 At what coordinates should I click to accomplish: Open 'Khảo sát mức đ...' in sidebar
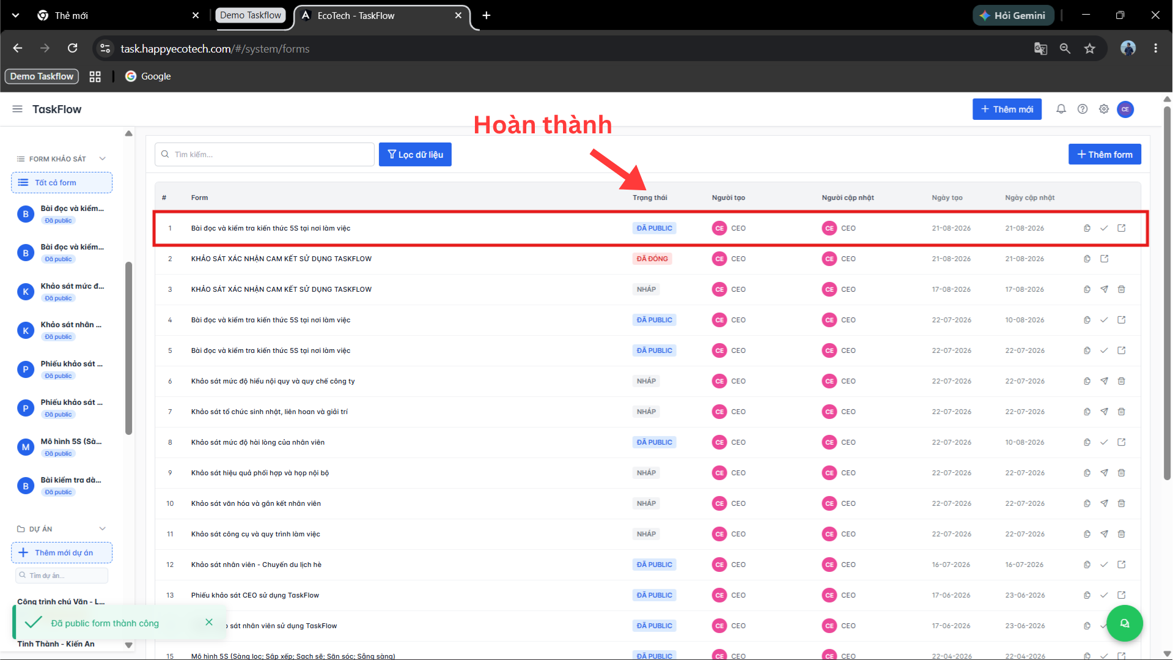tap(62, 292)
